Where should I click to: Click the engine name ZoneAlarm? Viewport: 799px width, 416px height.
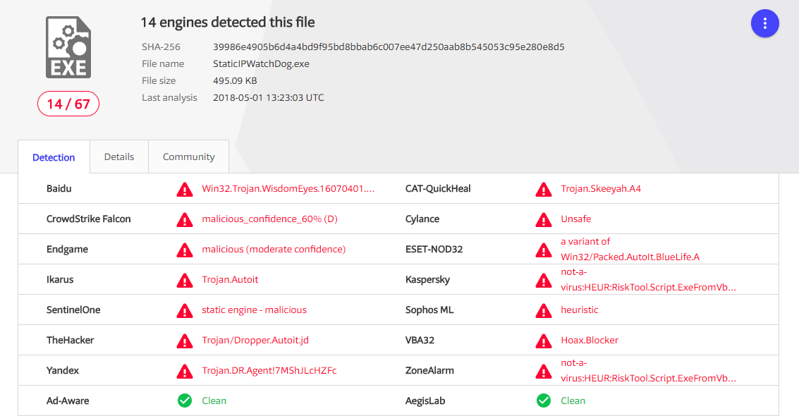[x=429, y=370]
